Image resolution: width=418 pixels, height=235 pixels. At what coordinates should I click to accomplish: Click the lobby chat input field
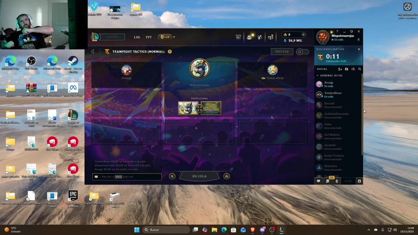(127, 177)
